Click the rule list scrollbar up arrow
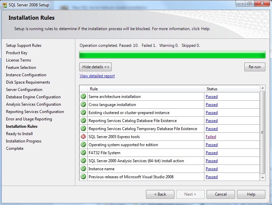The width and height of the screenshot is (272, 205). point(263,88)
